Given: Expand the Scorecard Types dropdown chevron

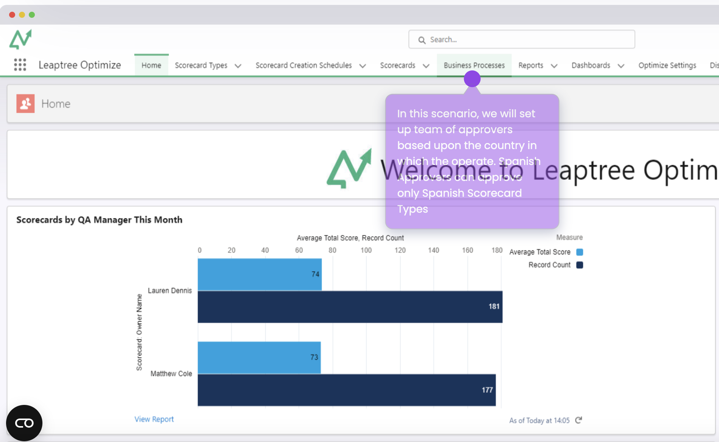Looking at the screenshot, I should click(x=238, y=66).
